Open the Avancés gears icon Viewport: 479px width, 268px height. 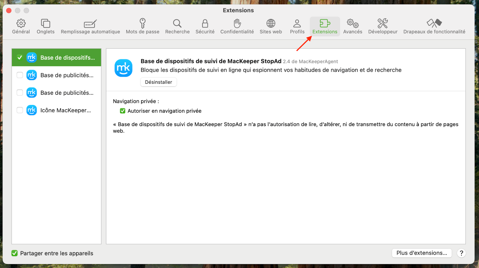pyautogui.click(x=353, y=23)
